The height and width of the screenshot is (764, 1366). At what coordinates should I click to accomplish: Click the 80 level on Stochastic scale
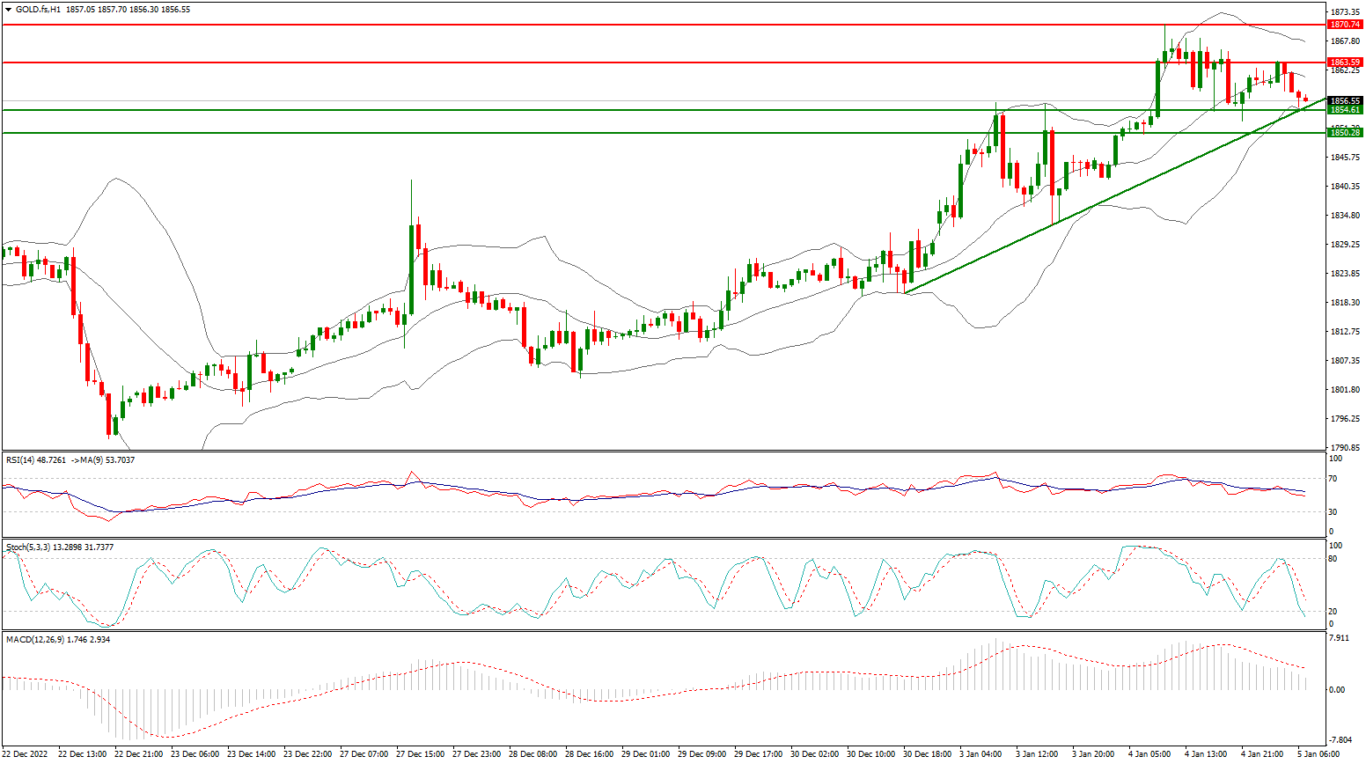(1334, 558)
